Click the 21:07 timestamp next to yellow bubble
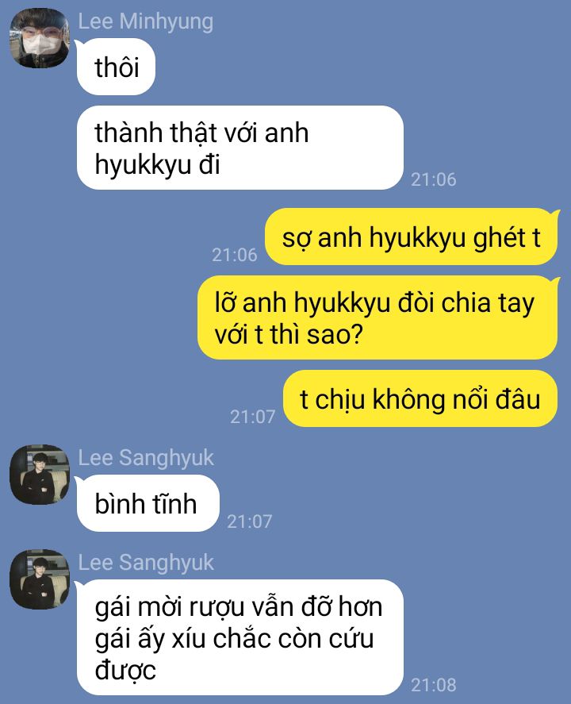The width and height of the screenshot is (571, 704). coord(252,417)
